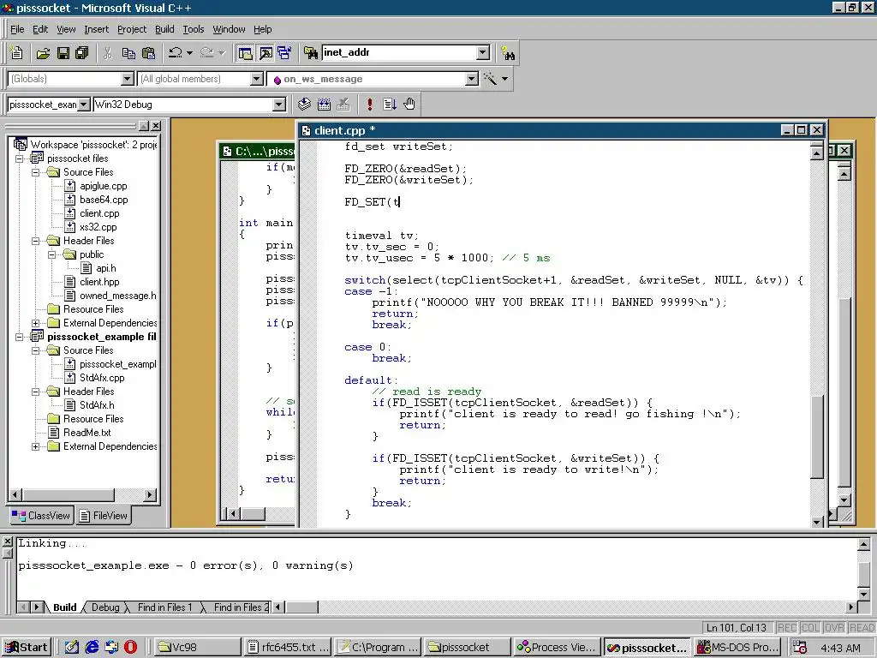Click the Start button on taskbar
Viewport: 877px width, 658px height.
(x=27, y=648)
